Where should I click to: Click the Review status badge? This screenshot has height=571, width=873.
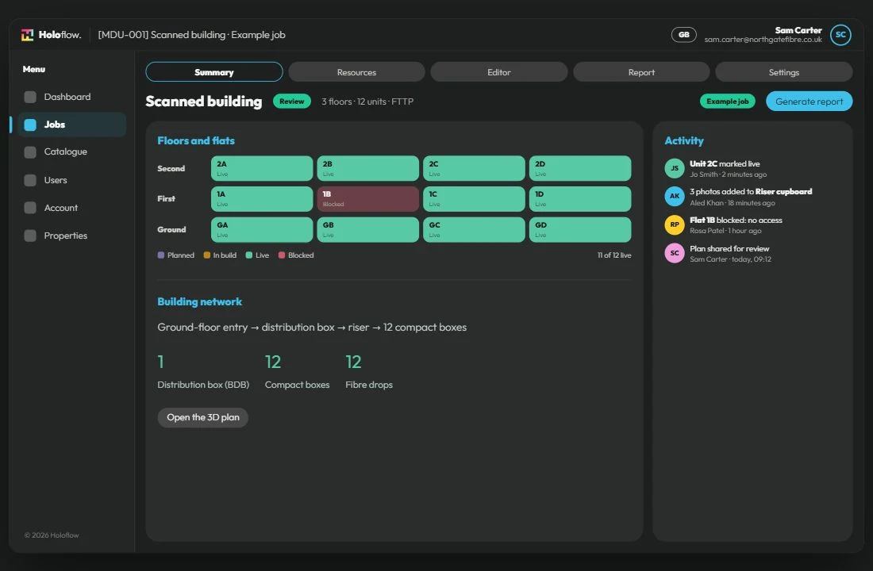coord(292,102)
